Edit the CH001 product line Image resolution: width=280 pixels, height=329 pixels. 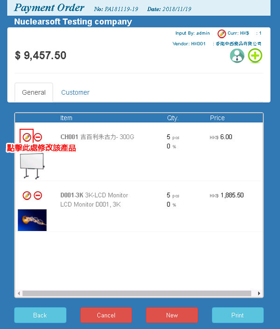(x=27, y=137)
